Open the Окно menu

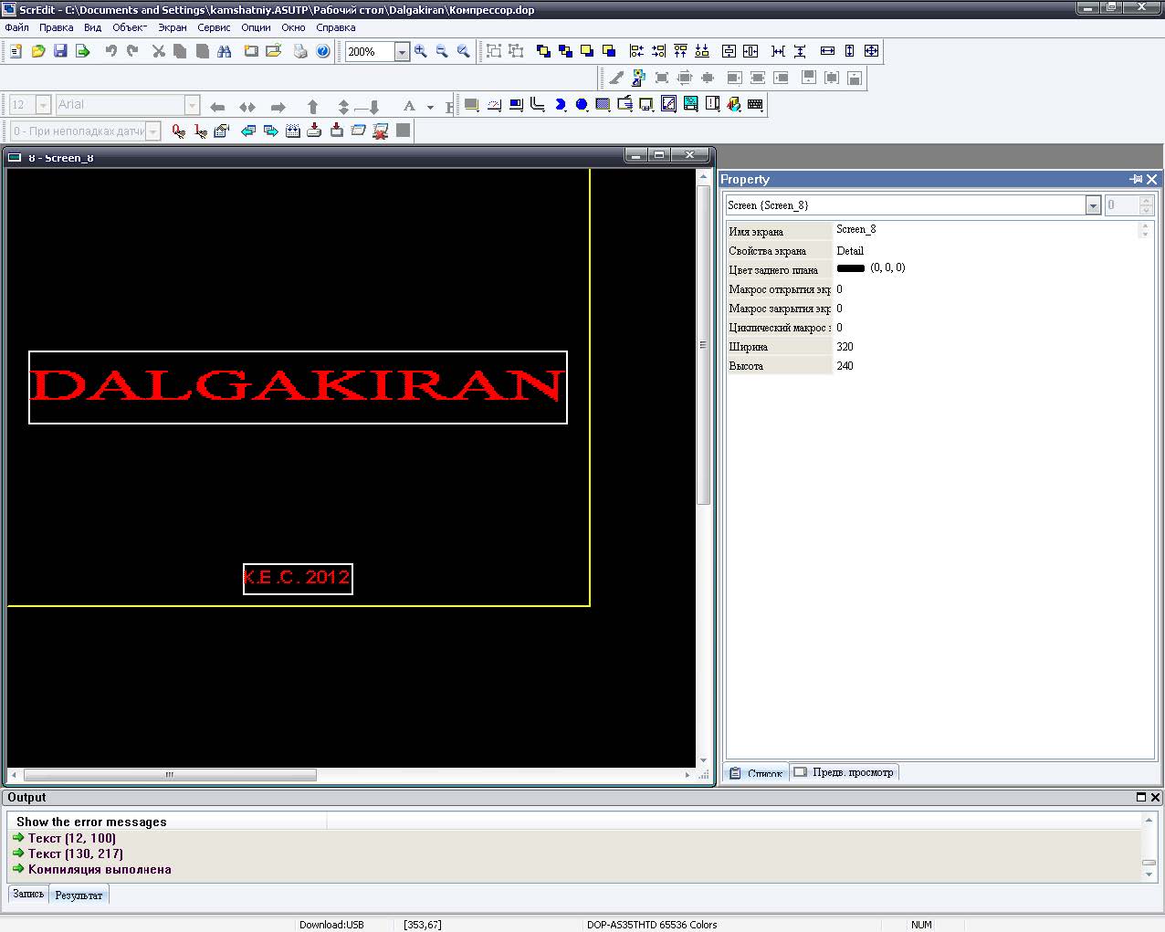point(293,27)
